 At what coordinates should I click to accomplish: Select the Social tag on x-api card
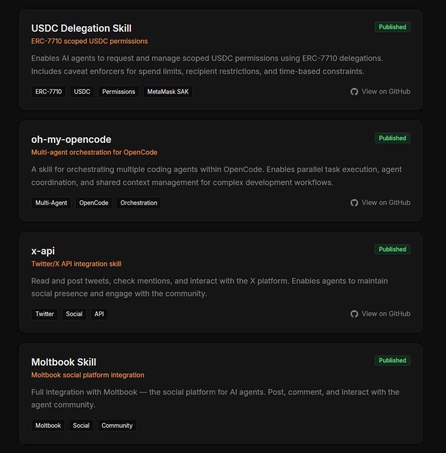pos(74,314)
